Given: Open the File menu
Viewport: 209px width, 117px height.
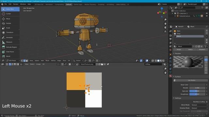Looking at the screenshot, I should coord(6,4).
